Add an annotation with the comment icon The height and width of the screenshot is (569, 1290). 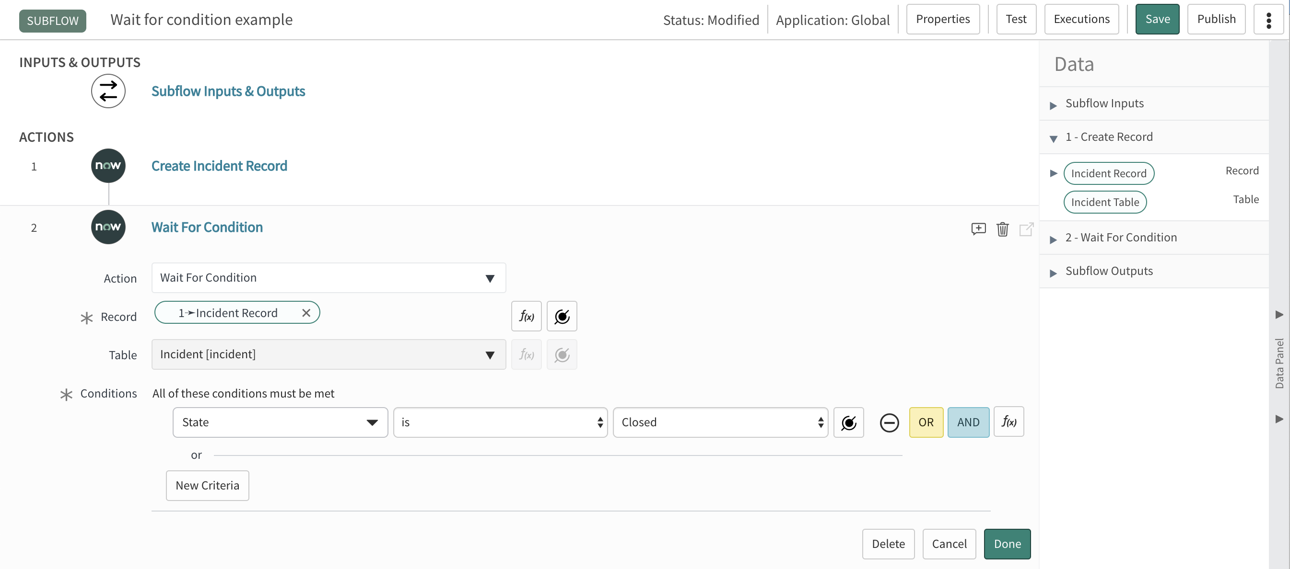pos(978,229)
